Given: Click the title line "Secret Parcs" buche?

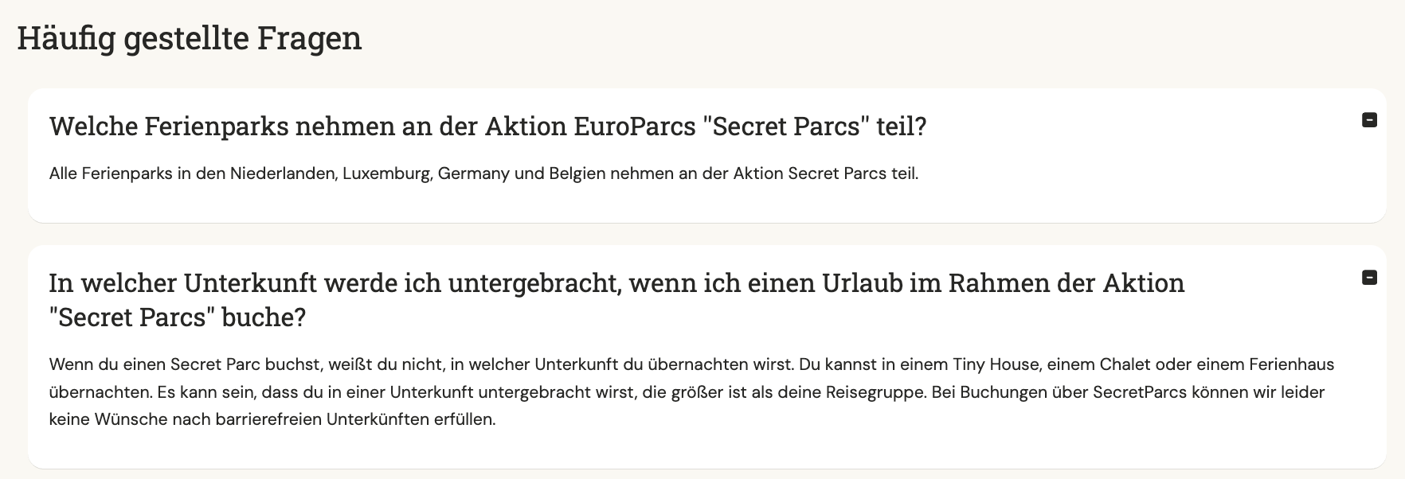Looking at the screenshot, I should pos(178,317).
